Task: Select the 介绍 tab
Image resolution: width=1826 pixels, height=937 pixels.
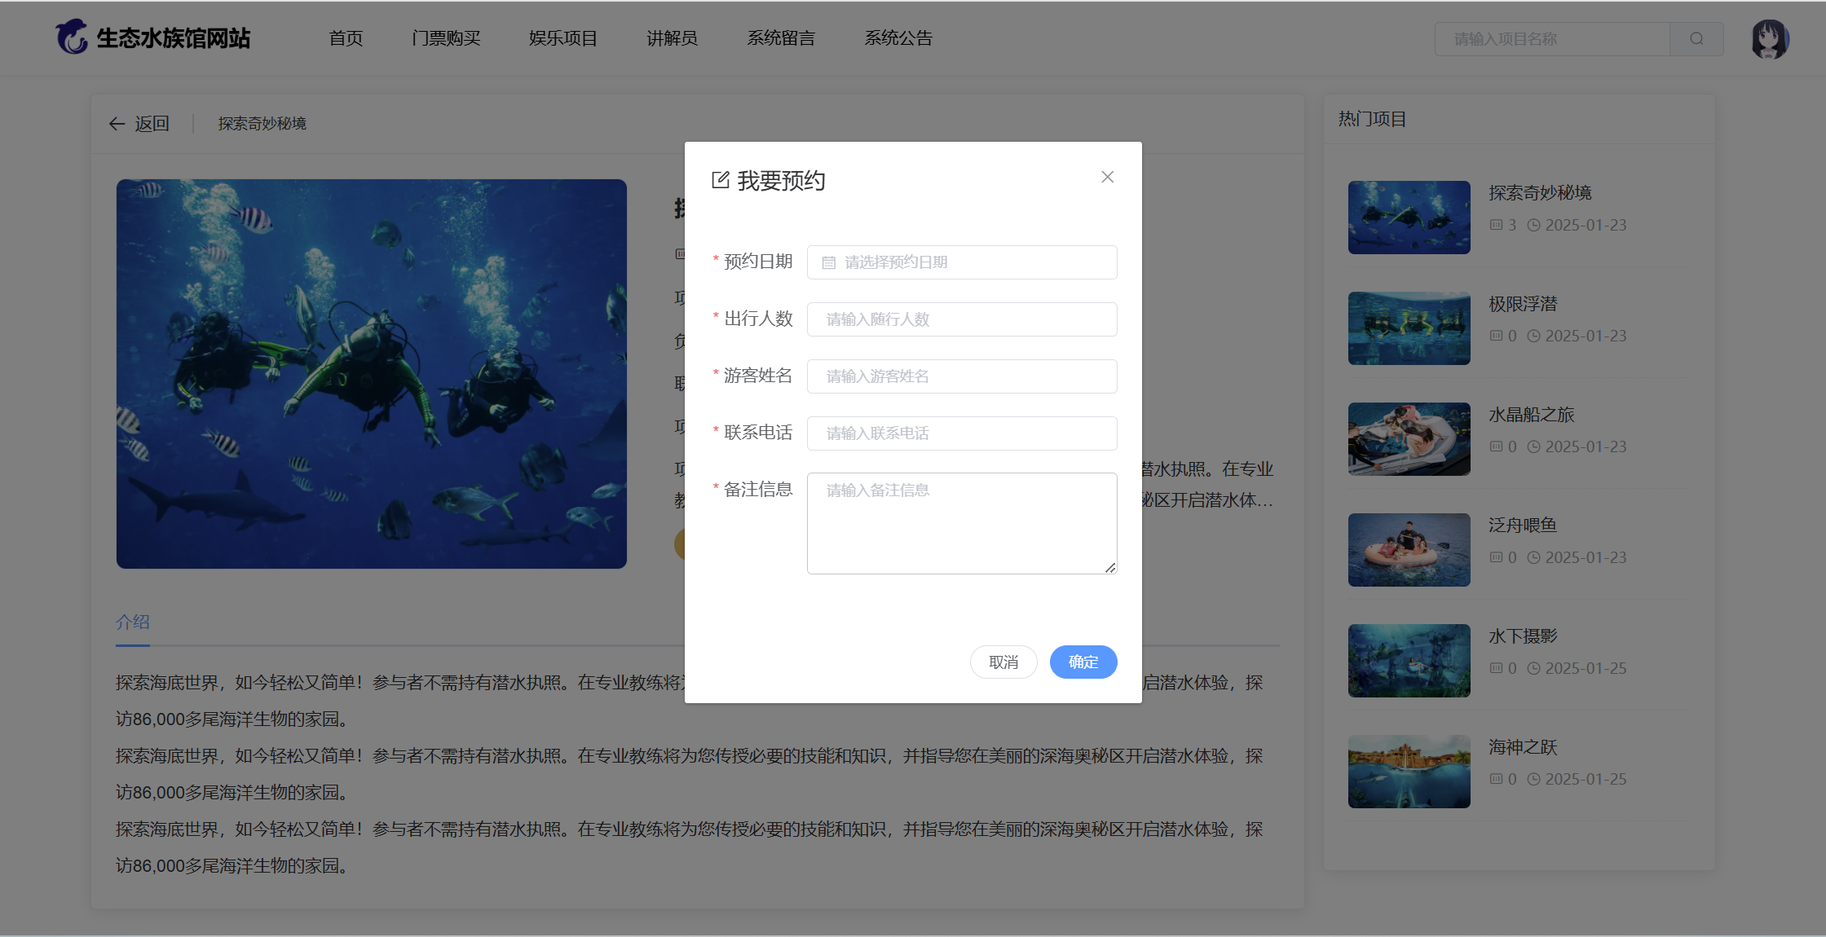Action: pyautogui.click(x=133, y=622)
